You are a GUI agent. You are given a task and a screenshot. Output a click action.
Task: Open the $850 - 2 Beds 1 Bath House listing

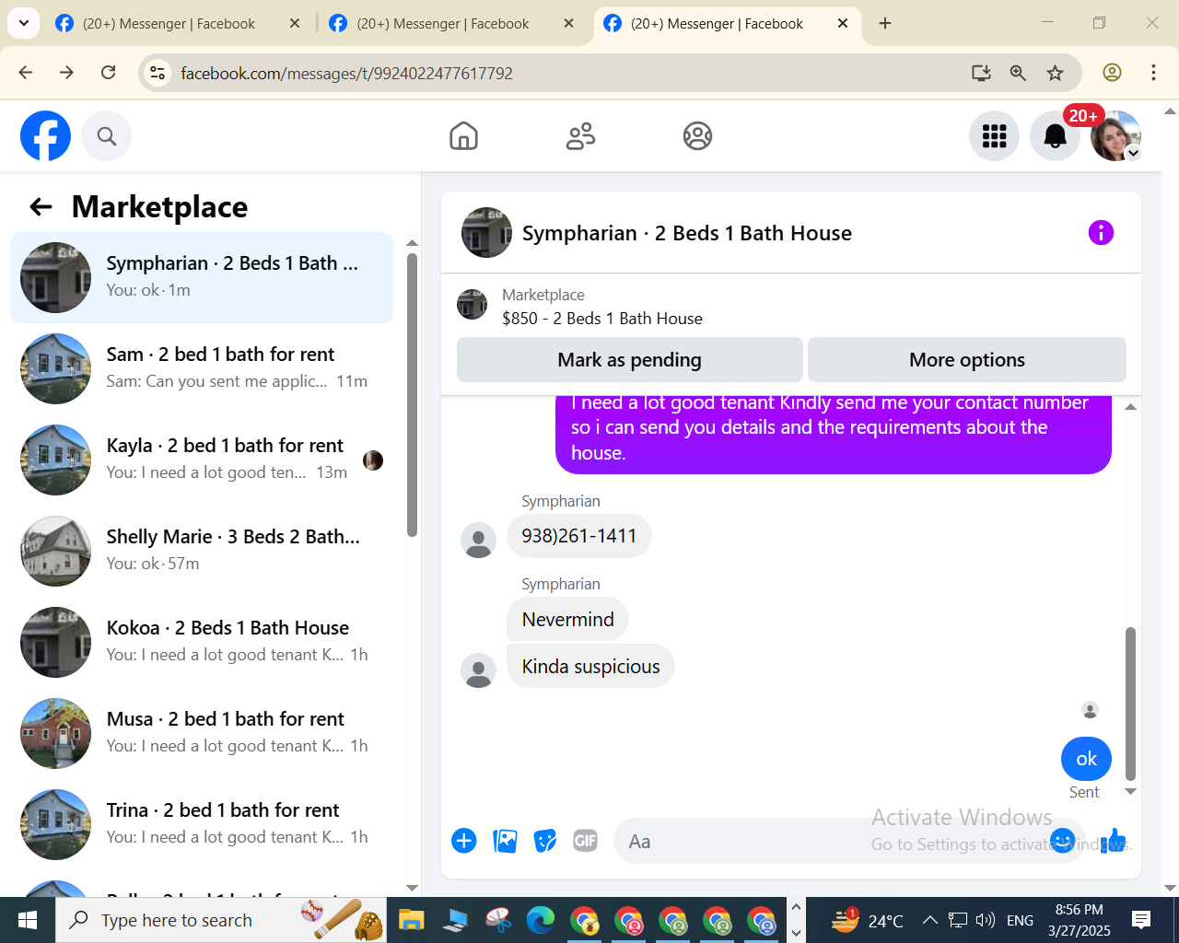(x=602, y=319)
